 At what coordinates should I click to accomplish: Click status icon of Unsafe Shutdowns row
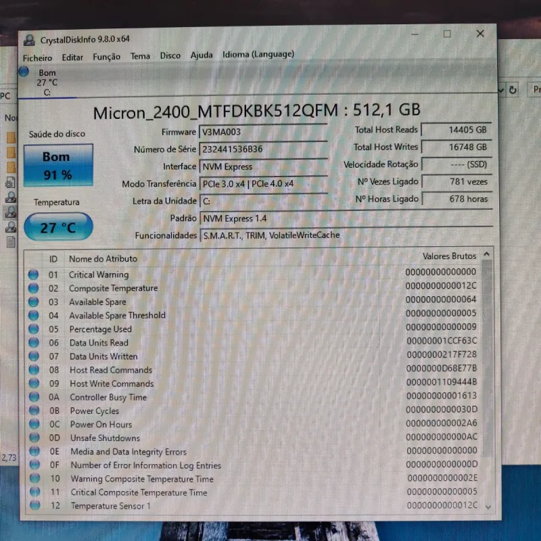(34, 438)
